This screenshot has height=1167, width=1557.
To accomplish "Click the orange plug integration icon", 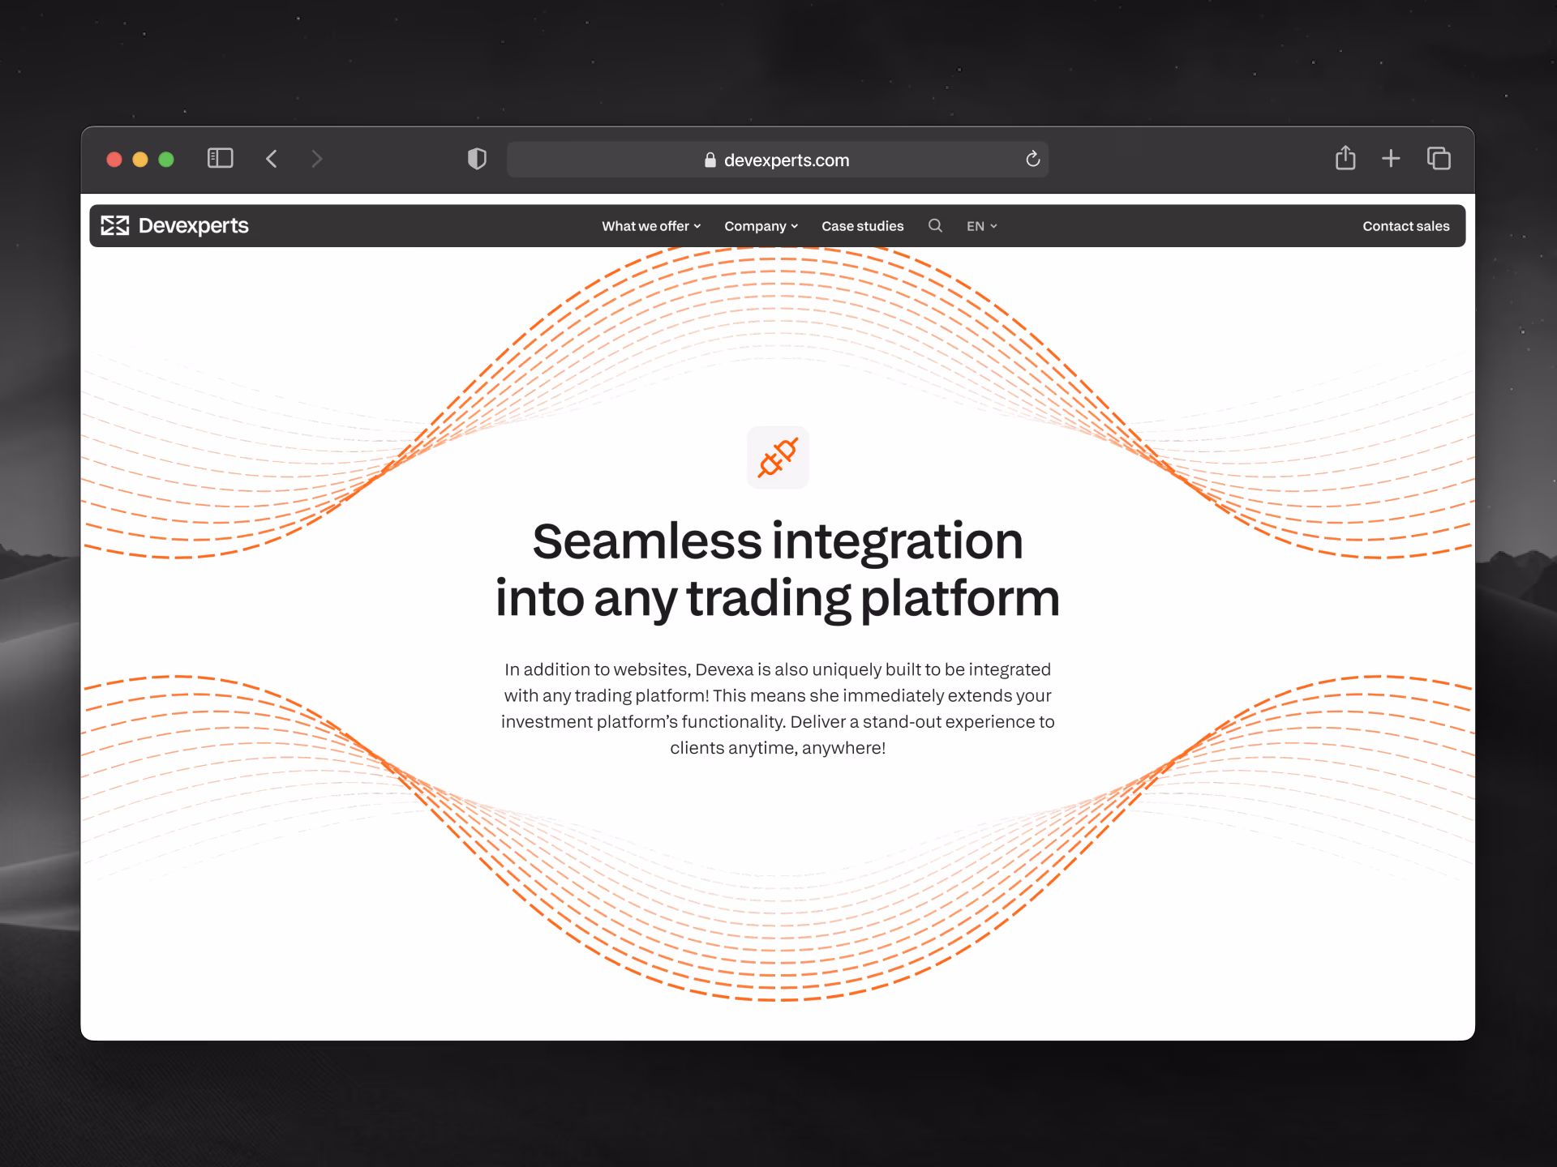I will 778,458.
